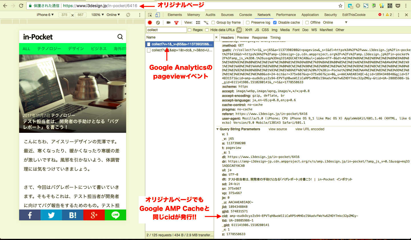Open the DevTools customize menu
The image size is (411, 240).
coord(398,15)
